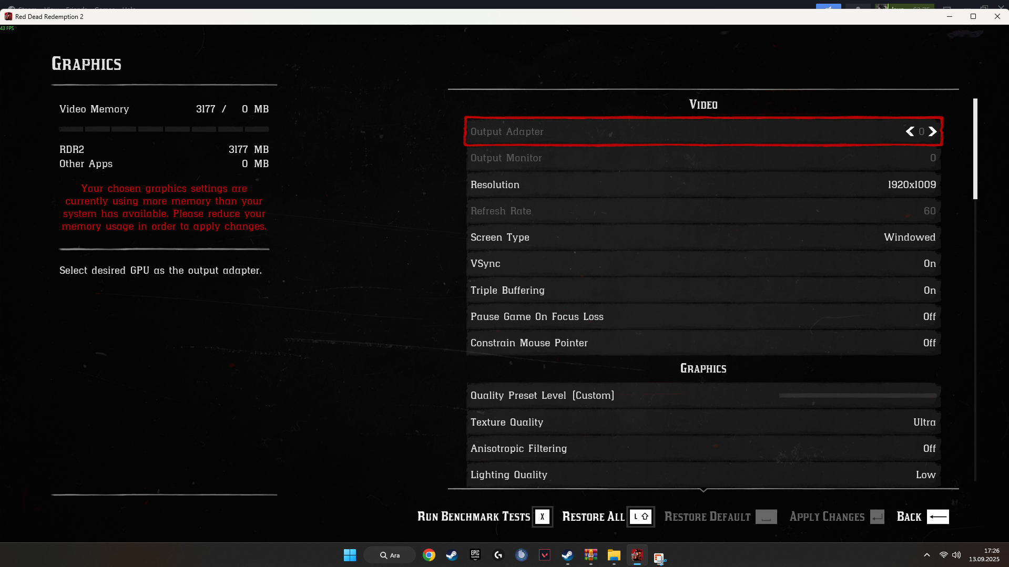Change the Texture Quality setting
This screenshot has width=1009, height=567.
point(703,422)
